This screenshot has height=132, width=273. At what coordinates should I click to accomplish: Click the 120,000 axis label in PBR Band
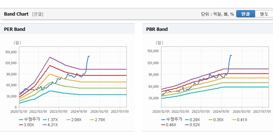click(x=153, y=63)
